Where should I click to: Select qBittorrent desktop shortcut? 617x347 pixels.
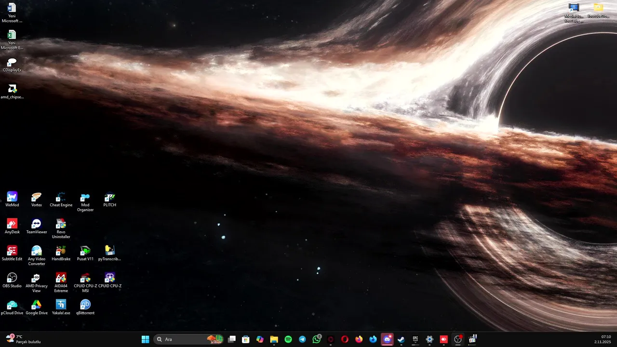coord(85,307)
